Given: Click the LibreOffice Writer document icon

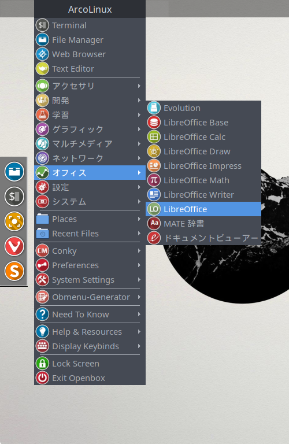Looking at the screenshot, I should [x=154, y=194].
